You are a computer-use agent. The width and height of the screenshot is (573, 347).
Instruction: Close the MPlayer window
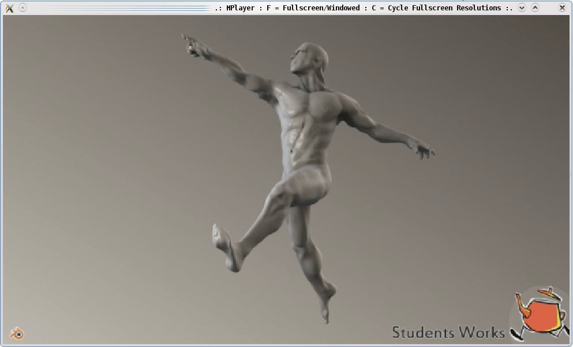point(562,8)
